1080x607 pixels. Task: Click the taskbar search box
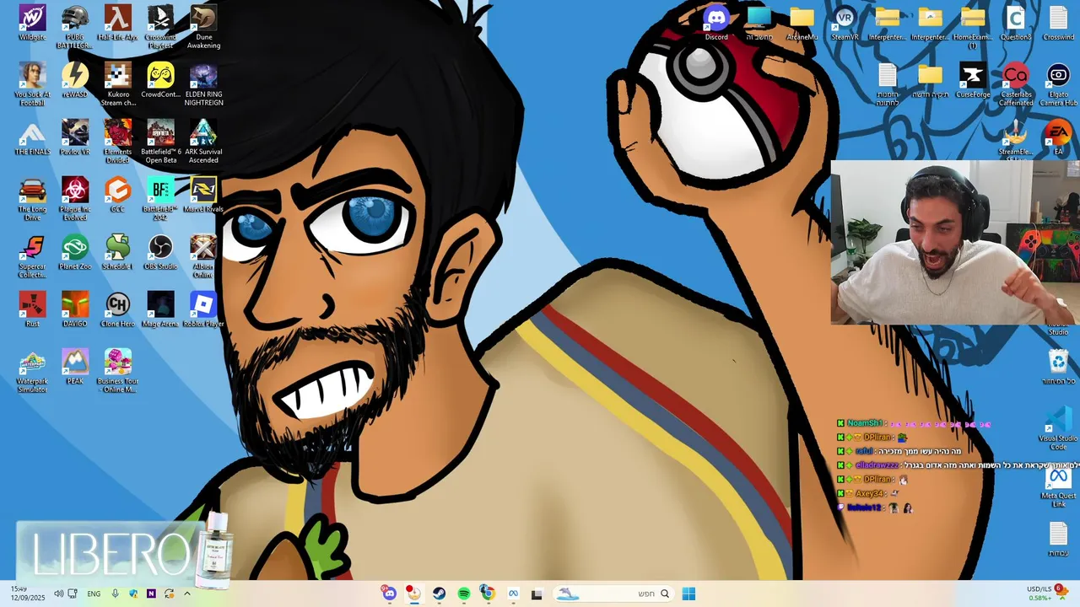pyautogui.click(x=613, y=594)
